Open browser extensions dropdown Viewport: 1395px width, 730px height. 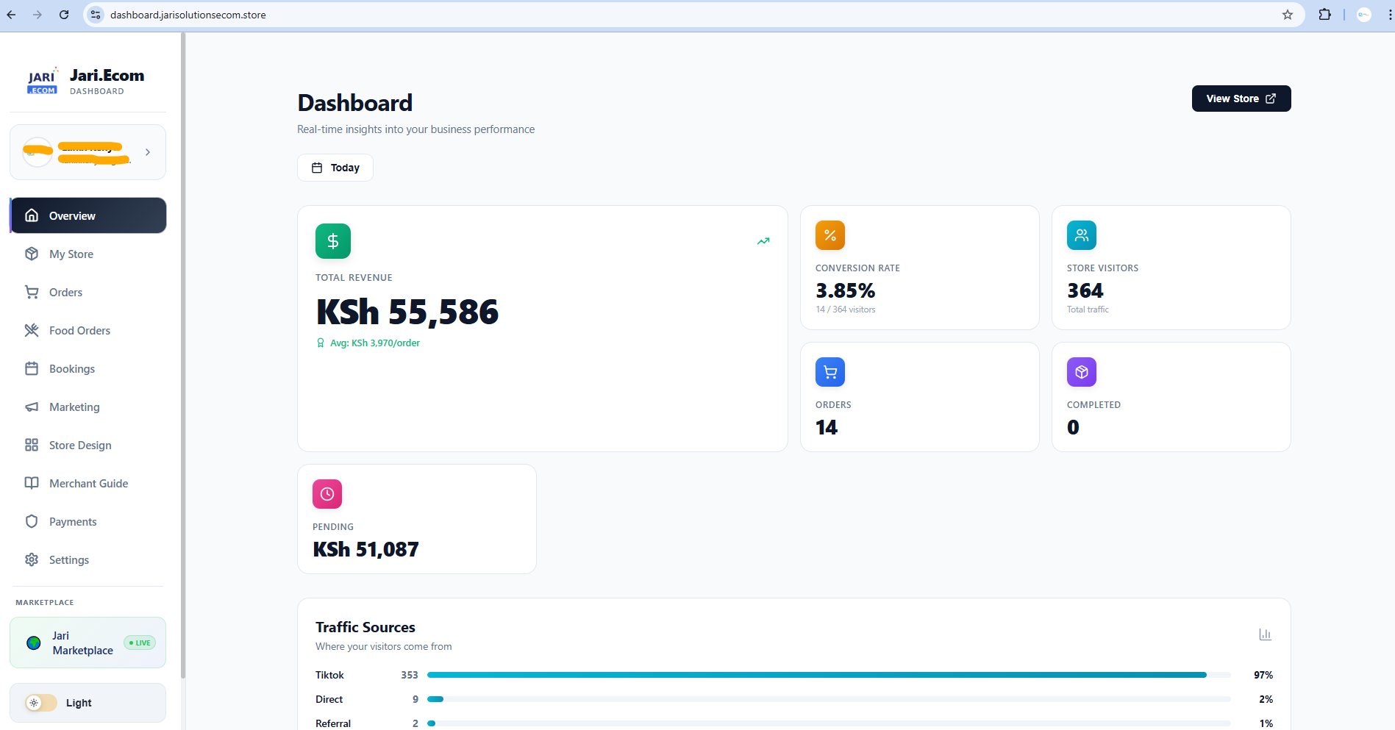click(1324, 14)
